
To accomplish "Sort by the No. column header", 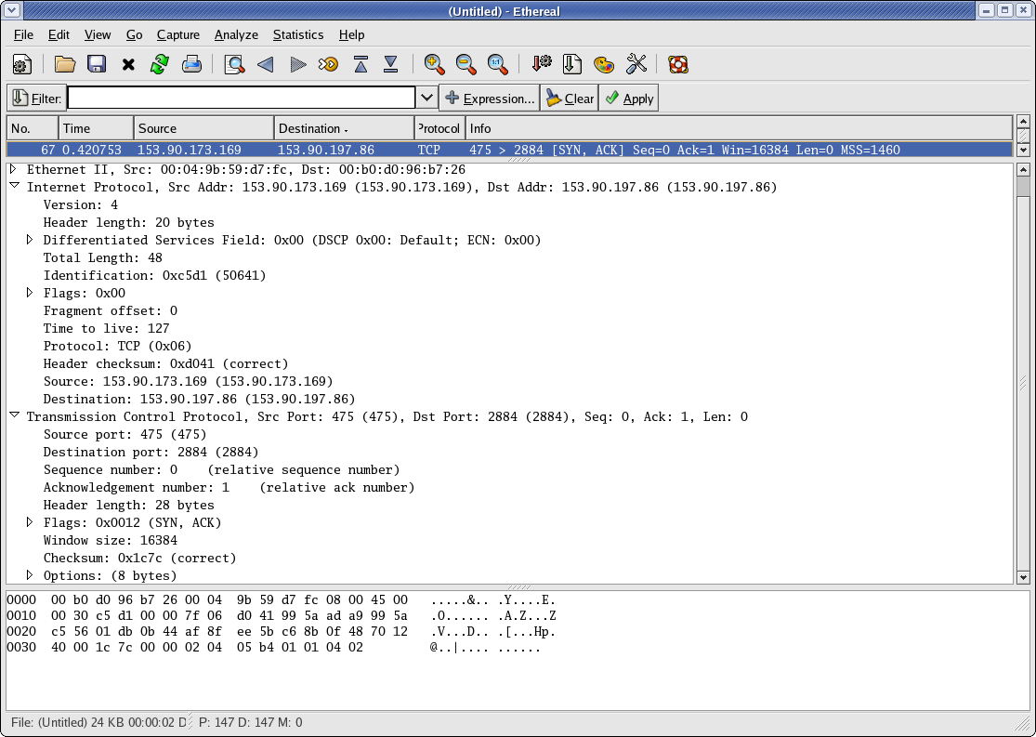I will [33, 128].
